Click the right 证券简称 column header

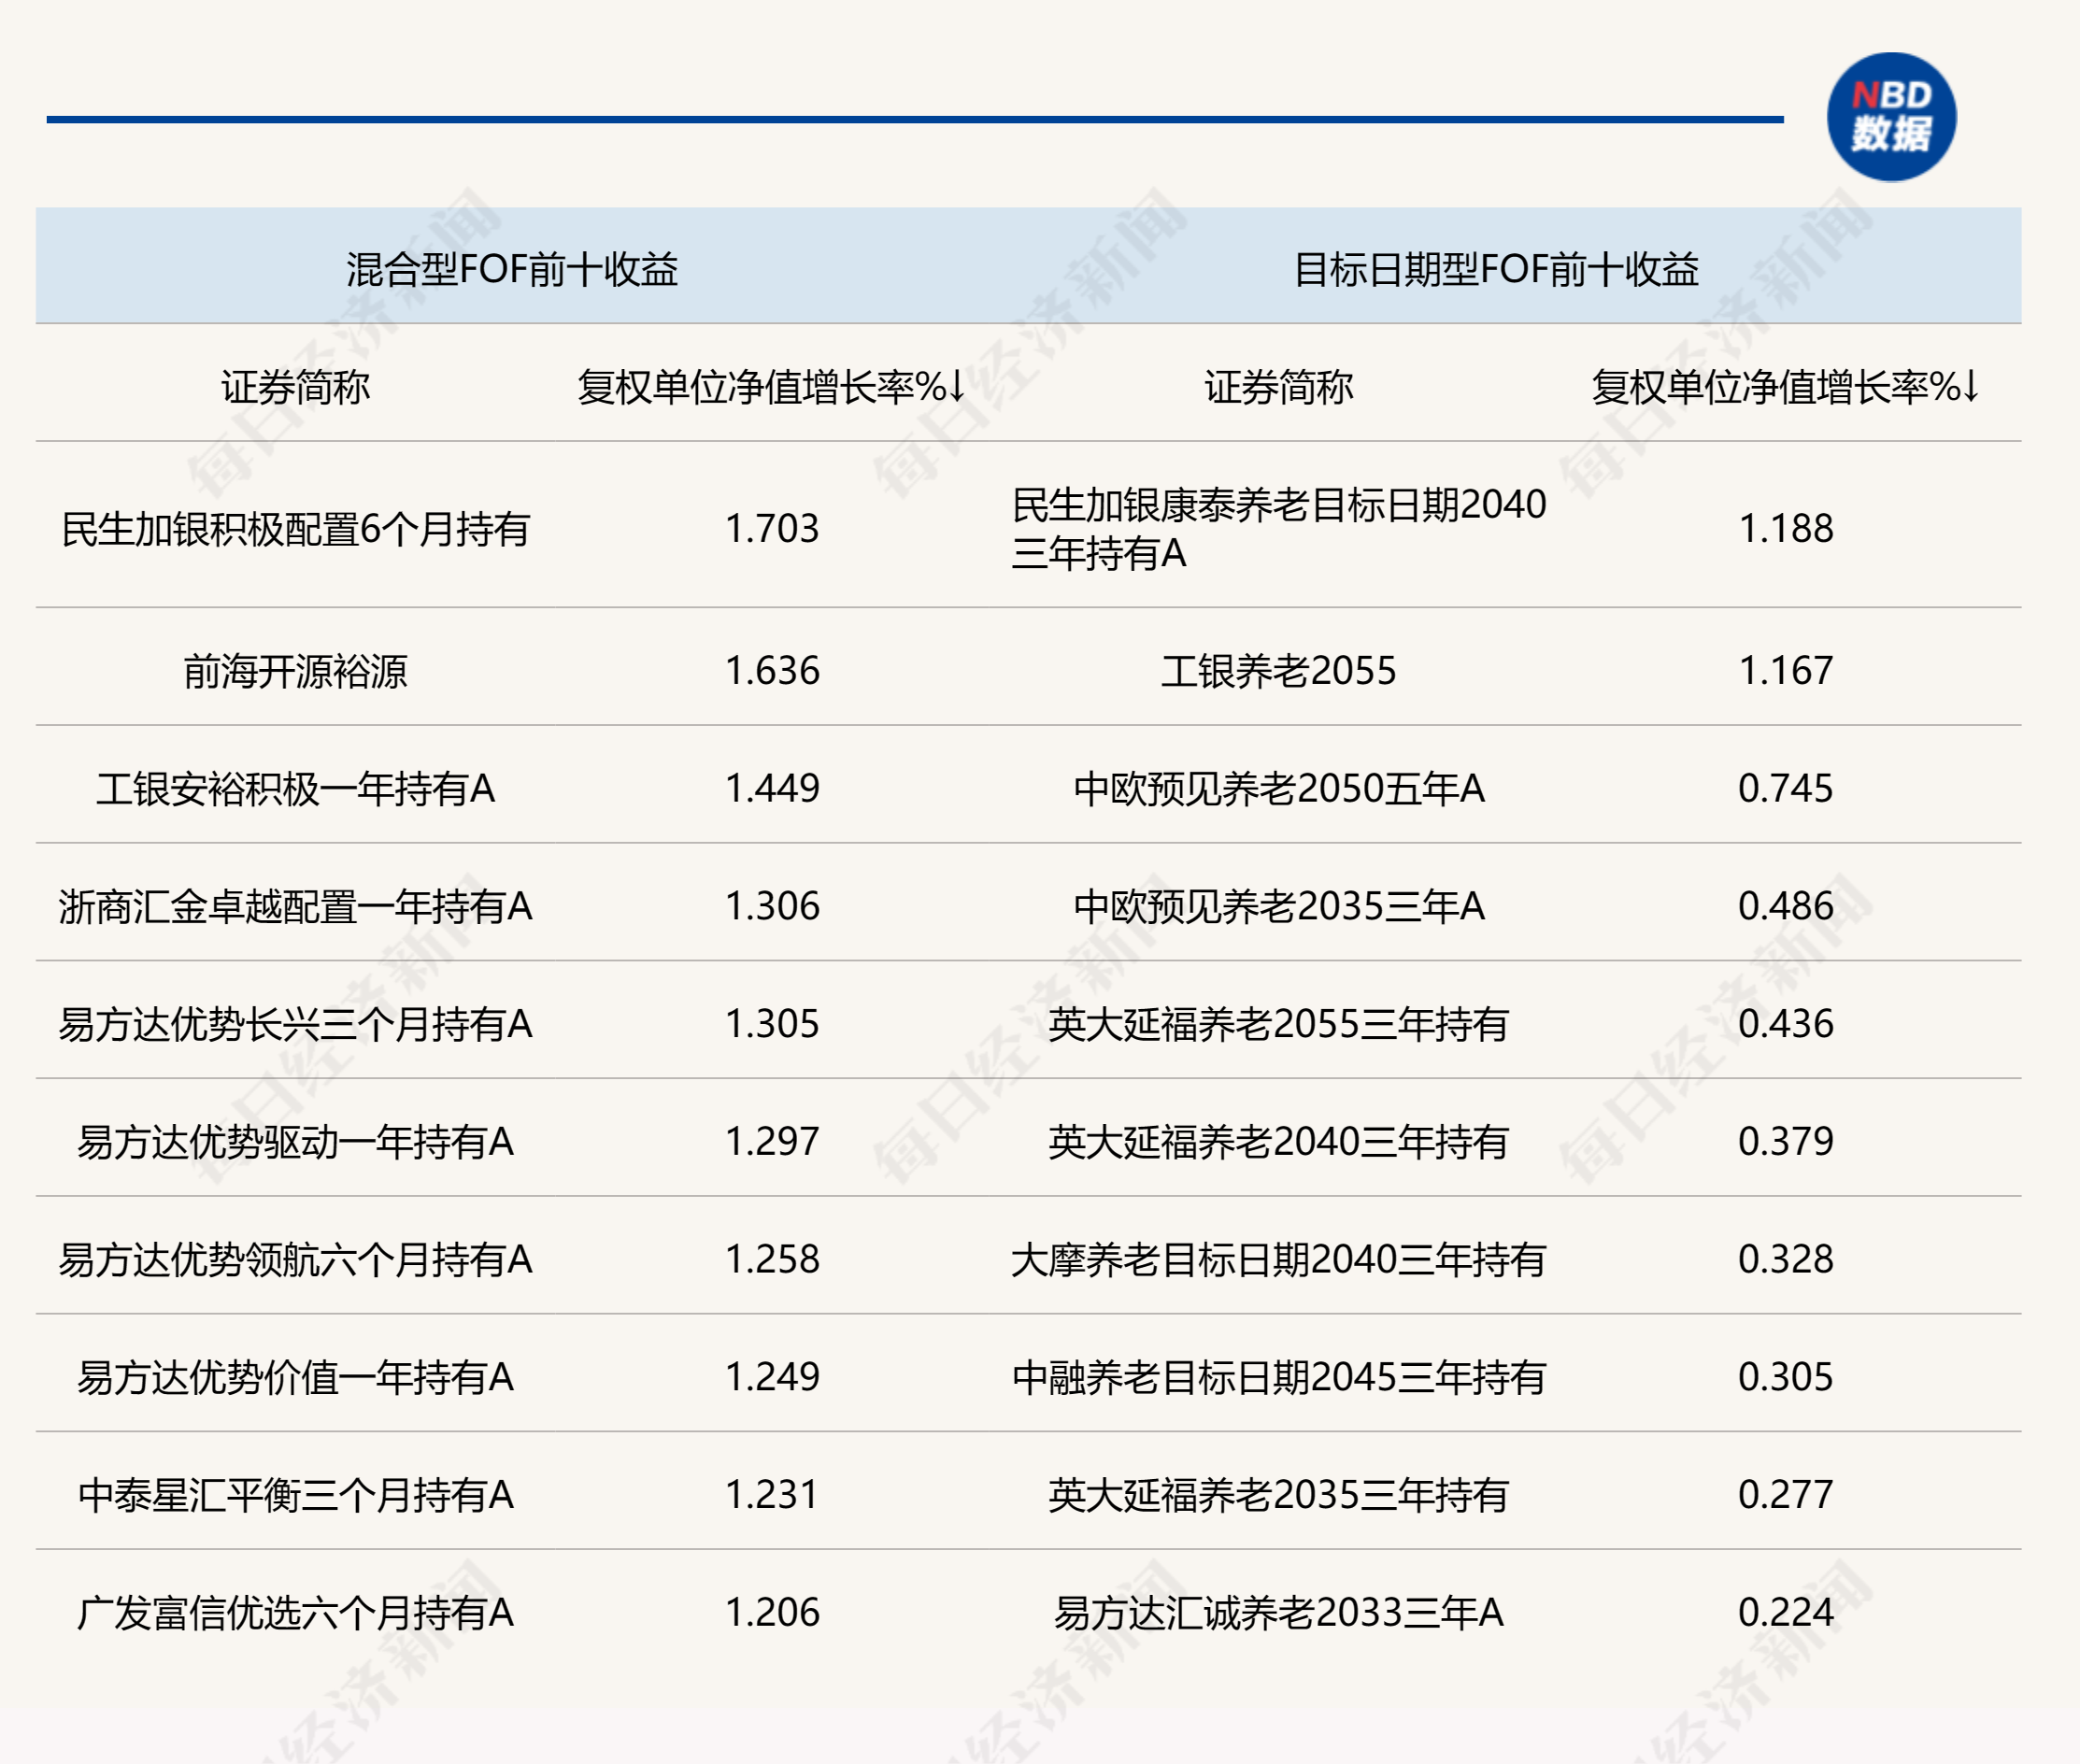click(1278, 387)
